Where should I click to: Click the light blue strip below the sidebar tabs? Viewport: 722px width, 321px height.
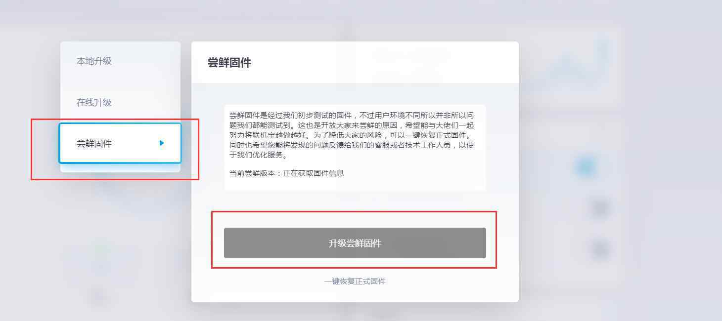(x=120, y=168)
